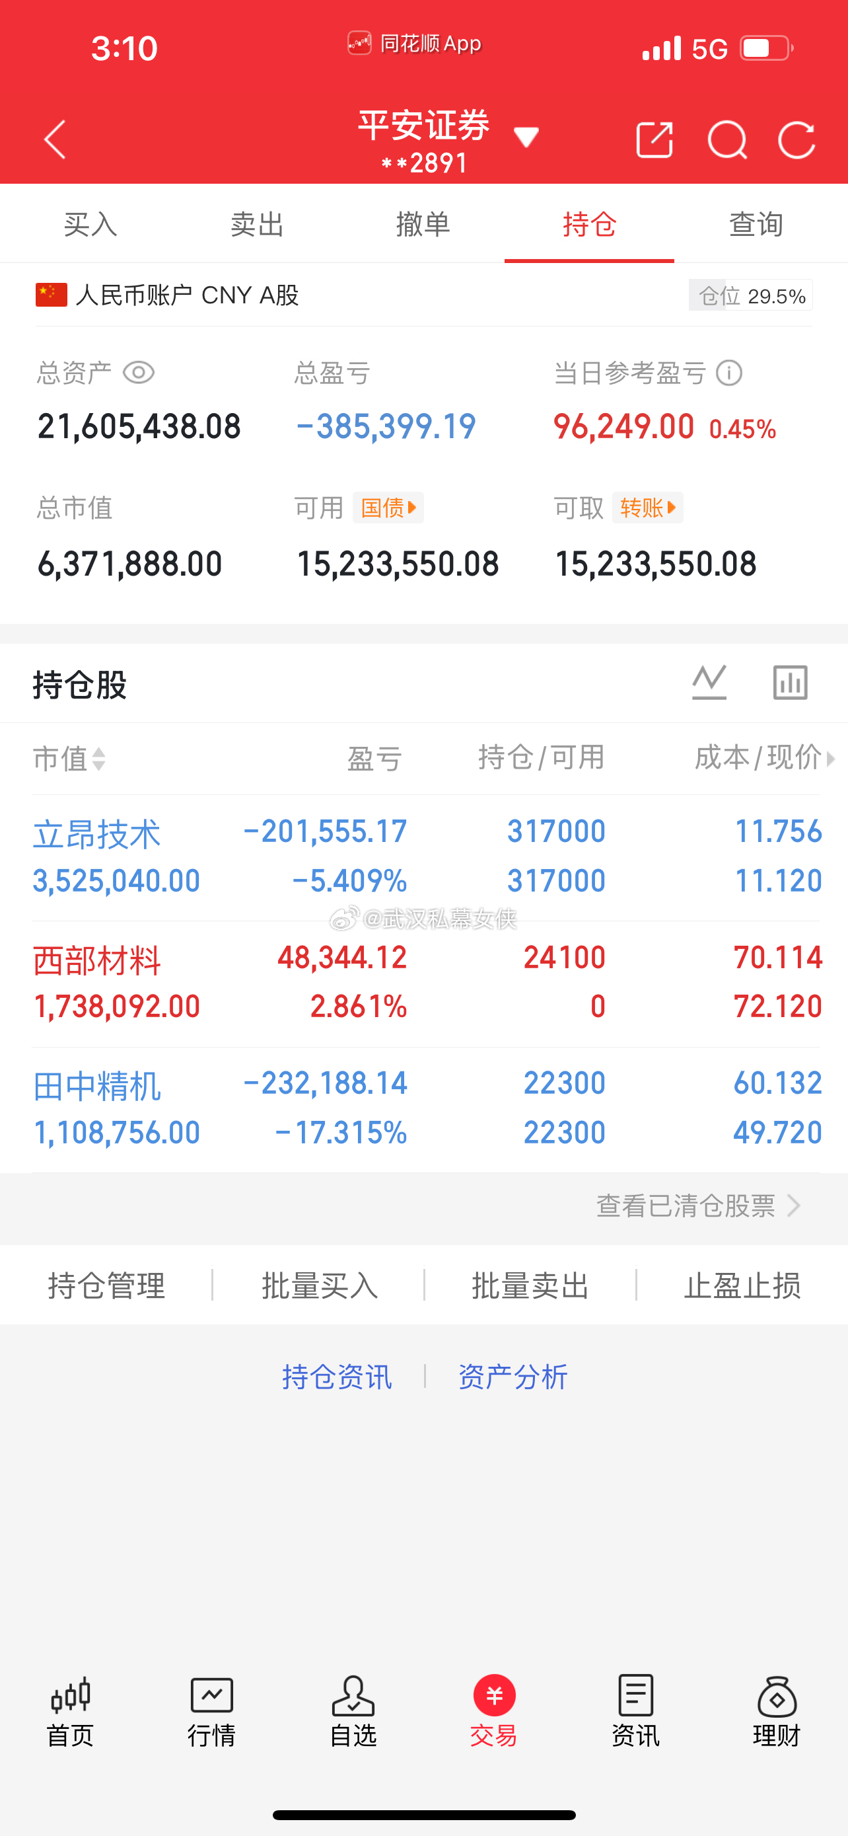Tap 总盈亏 value -385,399.19
The height and width of the screenshot is (1836, 848).
tap(386, 426)
